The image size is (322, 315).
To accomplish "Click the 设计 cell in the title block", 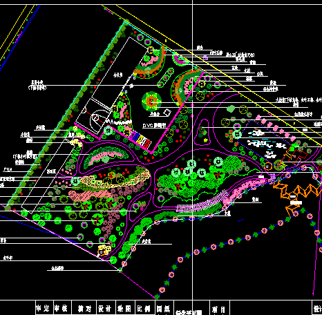I will pyautogui.click(x=106, y=307).
